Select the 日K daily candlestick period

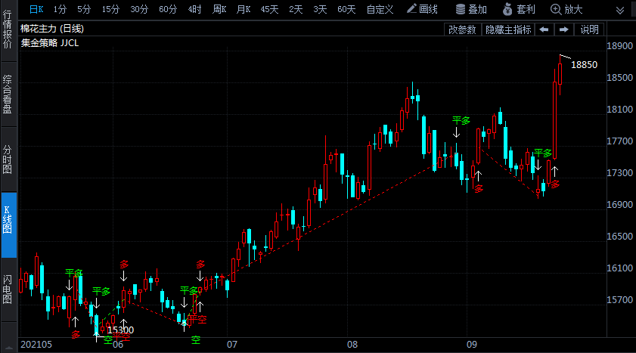(36, 9)
